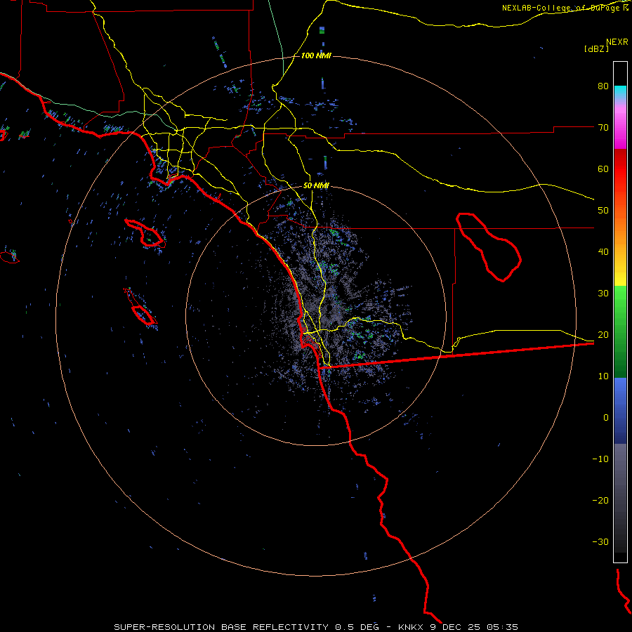Click the positive 10 value on dBZ scale
The width and height of the screenshot is (632, 632).
(603, 376)
